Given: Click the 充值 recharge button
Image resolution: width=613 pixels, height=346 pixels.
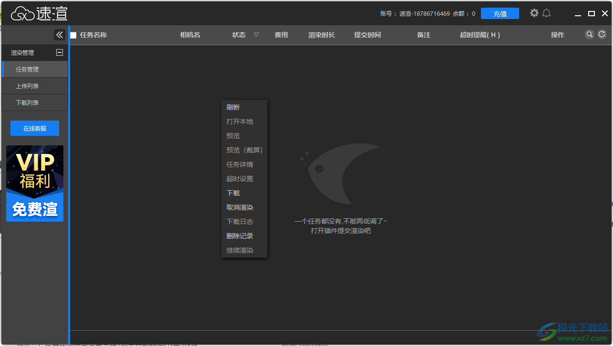Looking at the screenshot, I should [x=500, y=13].
